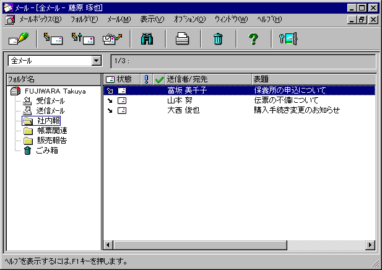Click the reply to mail toolbar icon
Viewport: 382px width, 270px height.
[53, 38]
